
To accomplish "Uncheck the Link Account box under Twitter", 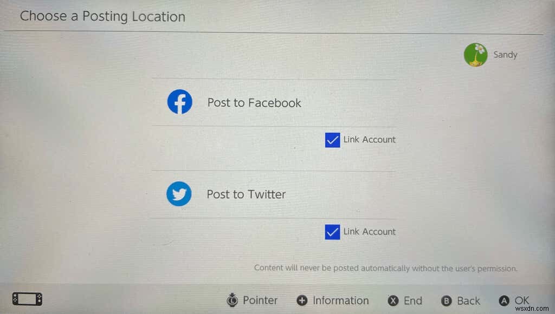I will click(x=332, y=232).
